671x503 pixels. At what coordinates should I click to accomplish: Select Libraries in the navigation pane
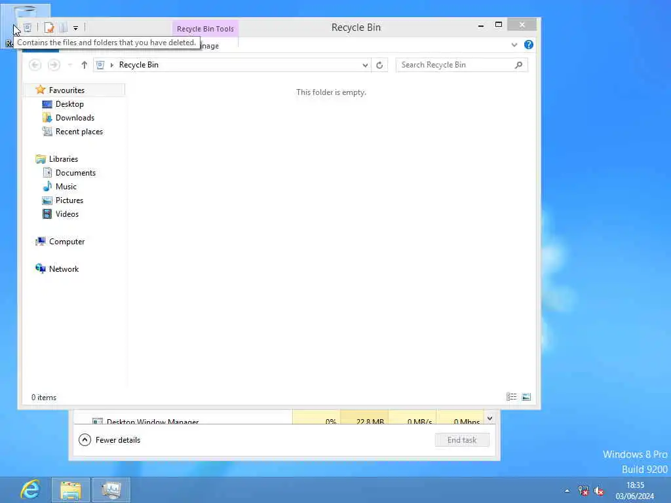coord(63,158)
